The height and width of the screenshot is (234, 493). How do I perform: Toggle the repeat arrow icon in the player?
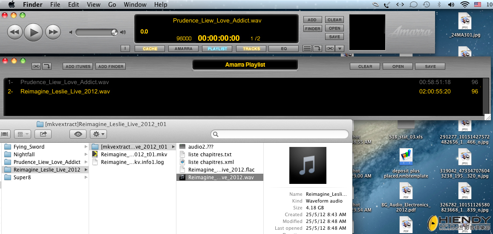317,48
